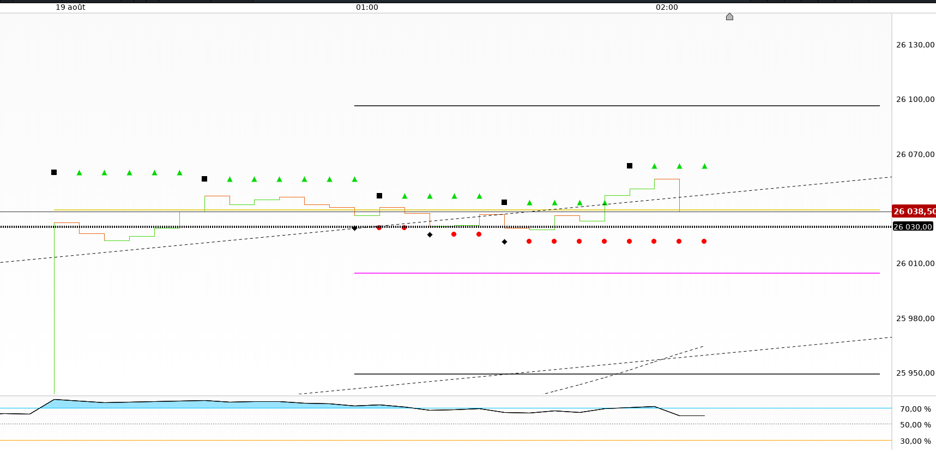This screenshot has height=452, width=936.
Task: Click the 30,00 % indicator scale label
Action: (x=915, y=441)
